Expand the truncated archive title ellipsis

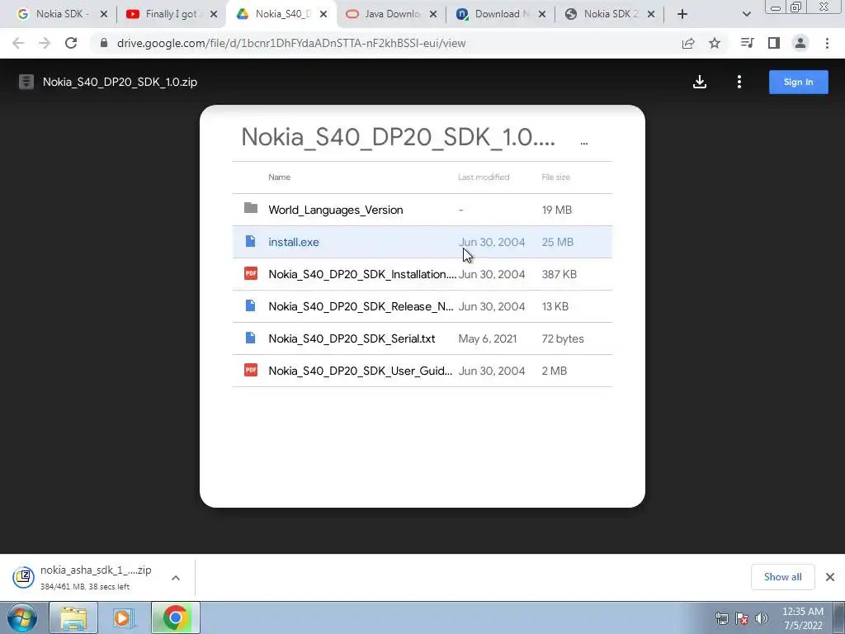pos(583,143)
